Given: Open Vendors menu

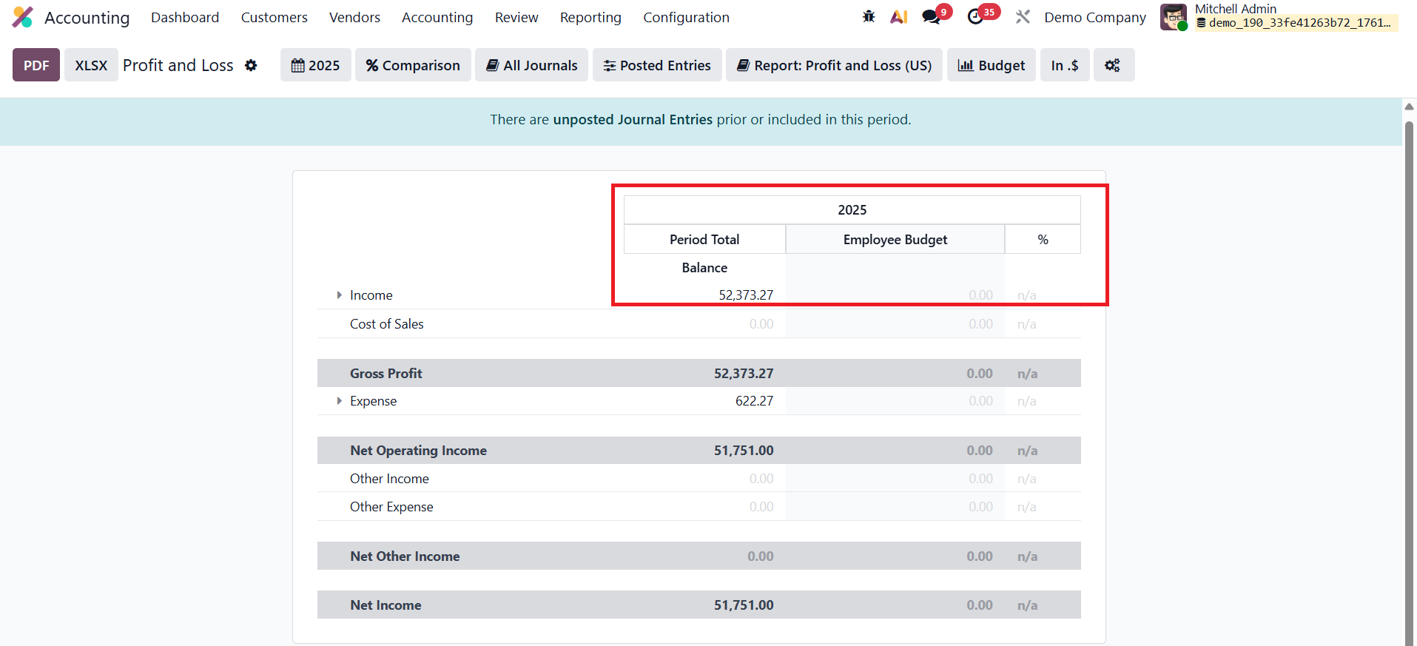Looking at the screenshot, I should (x=355, y=17).
